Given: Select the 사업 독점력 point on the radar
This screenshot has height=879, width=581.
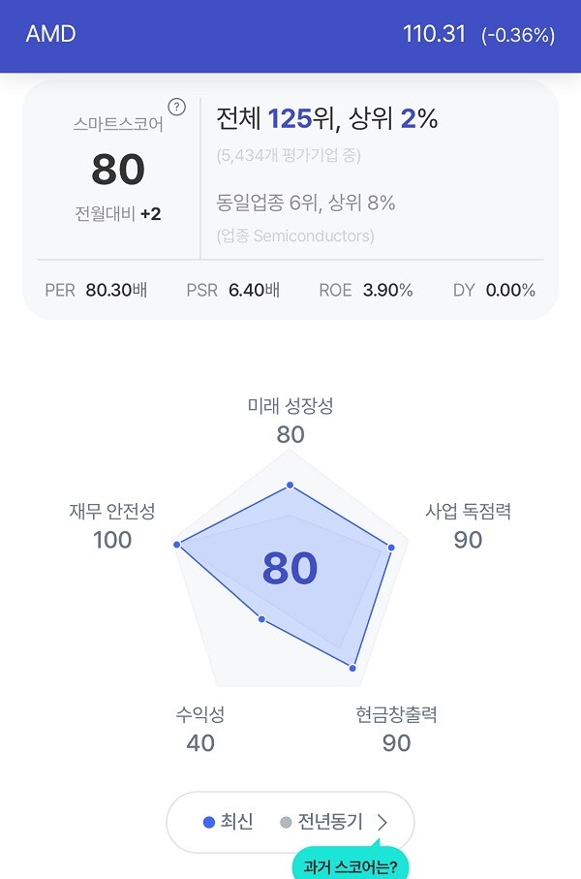Looking at the screenshot, I should (x=390, y=546).
